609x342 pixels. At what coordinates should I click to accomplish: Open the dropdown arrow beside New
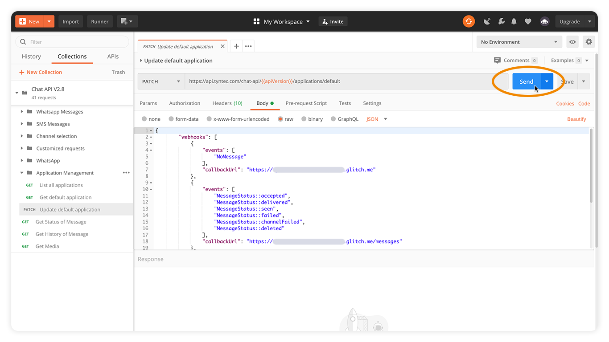pos(49,21)
